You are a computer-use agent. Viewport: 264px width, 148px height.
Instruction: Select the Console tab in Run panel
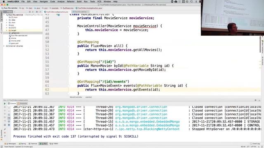12,104
